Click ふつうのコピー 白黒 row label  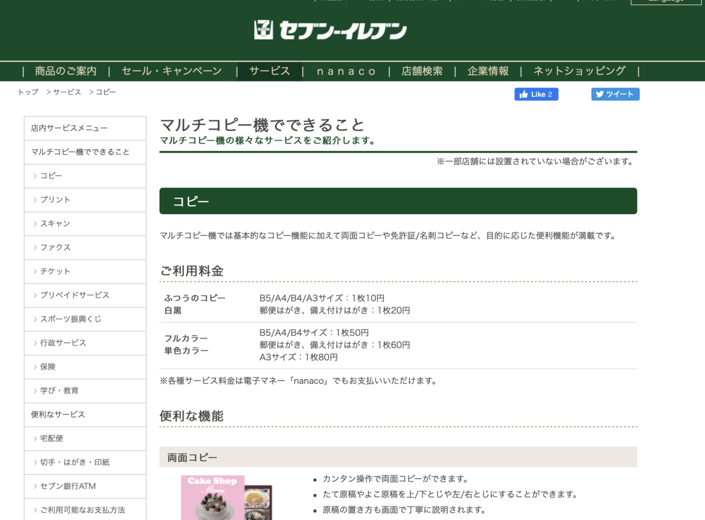[195, 304]
